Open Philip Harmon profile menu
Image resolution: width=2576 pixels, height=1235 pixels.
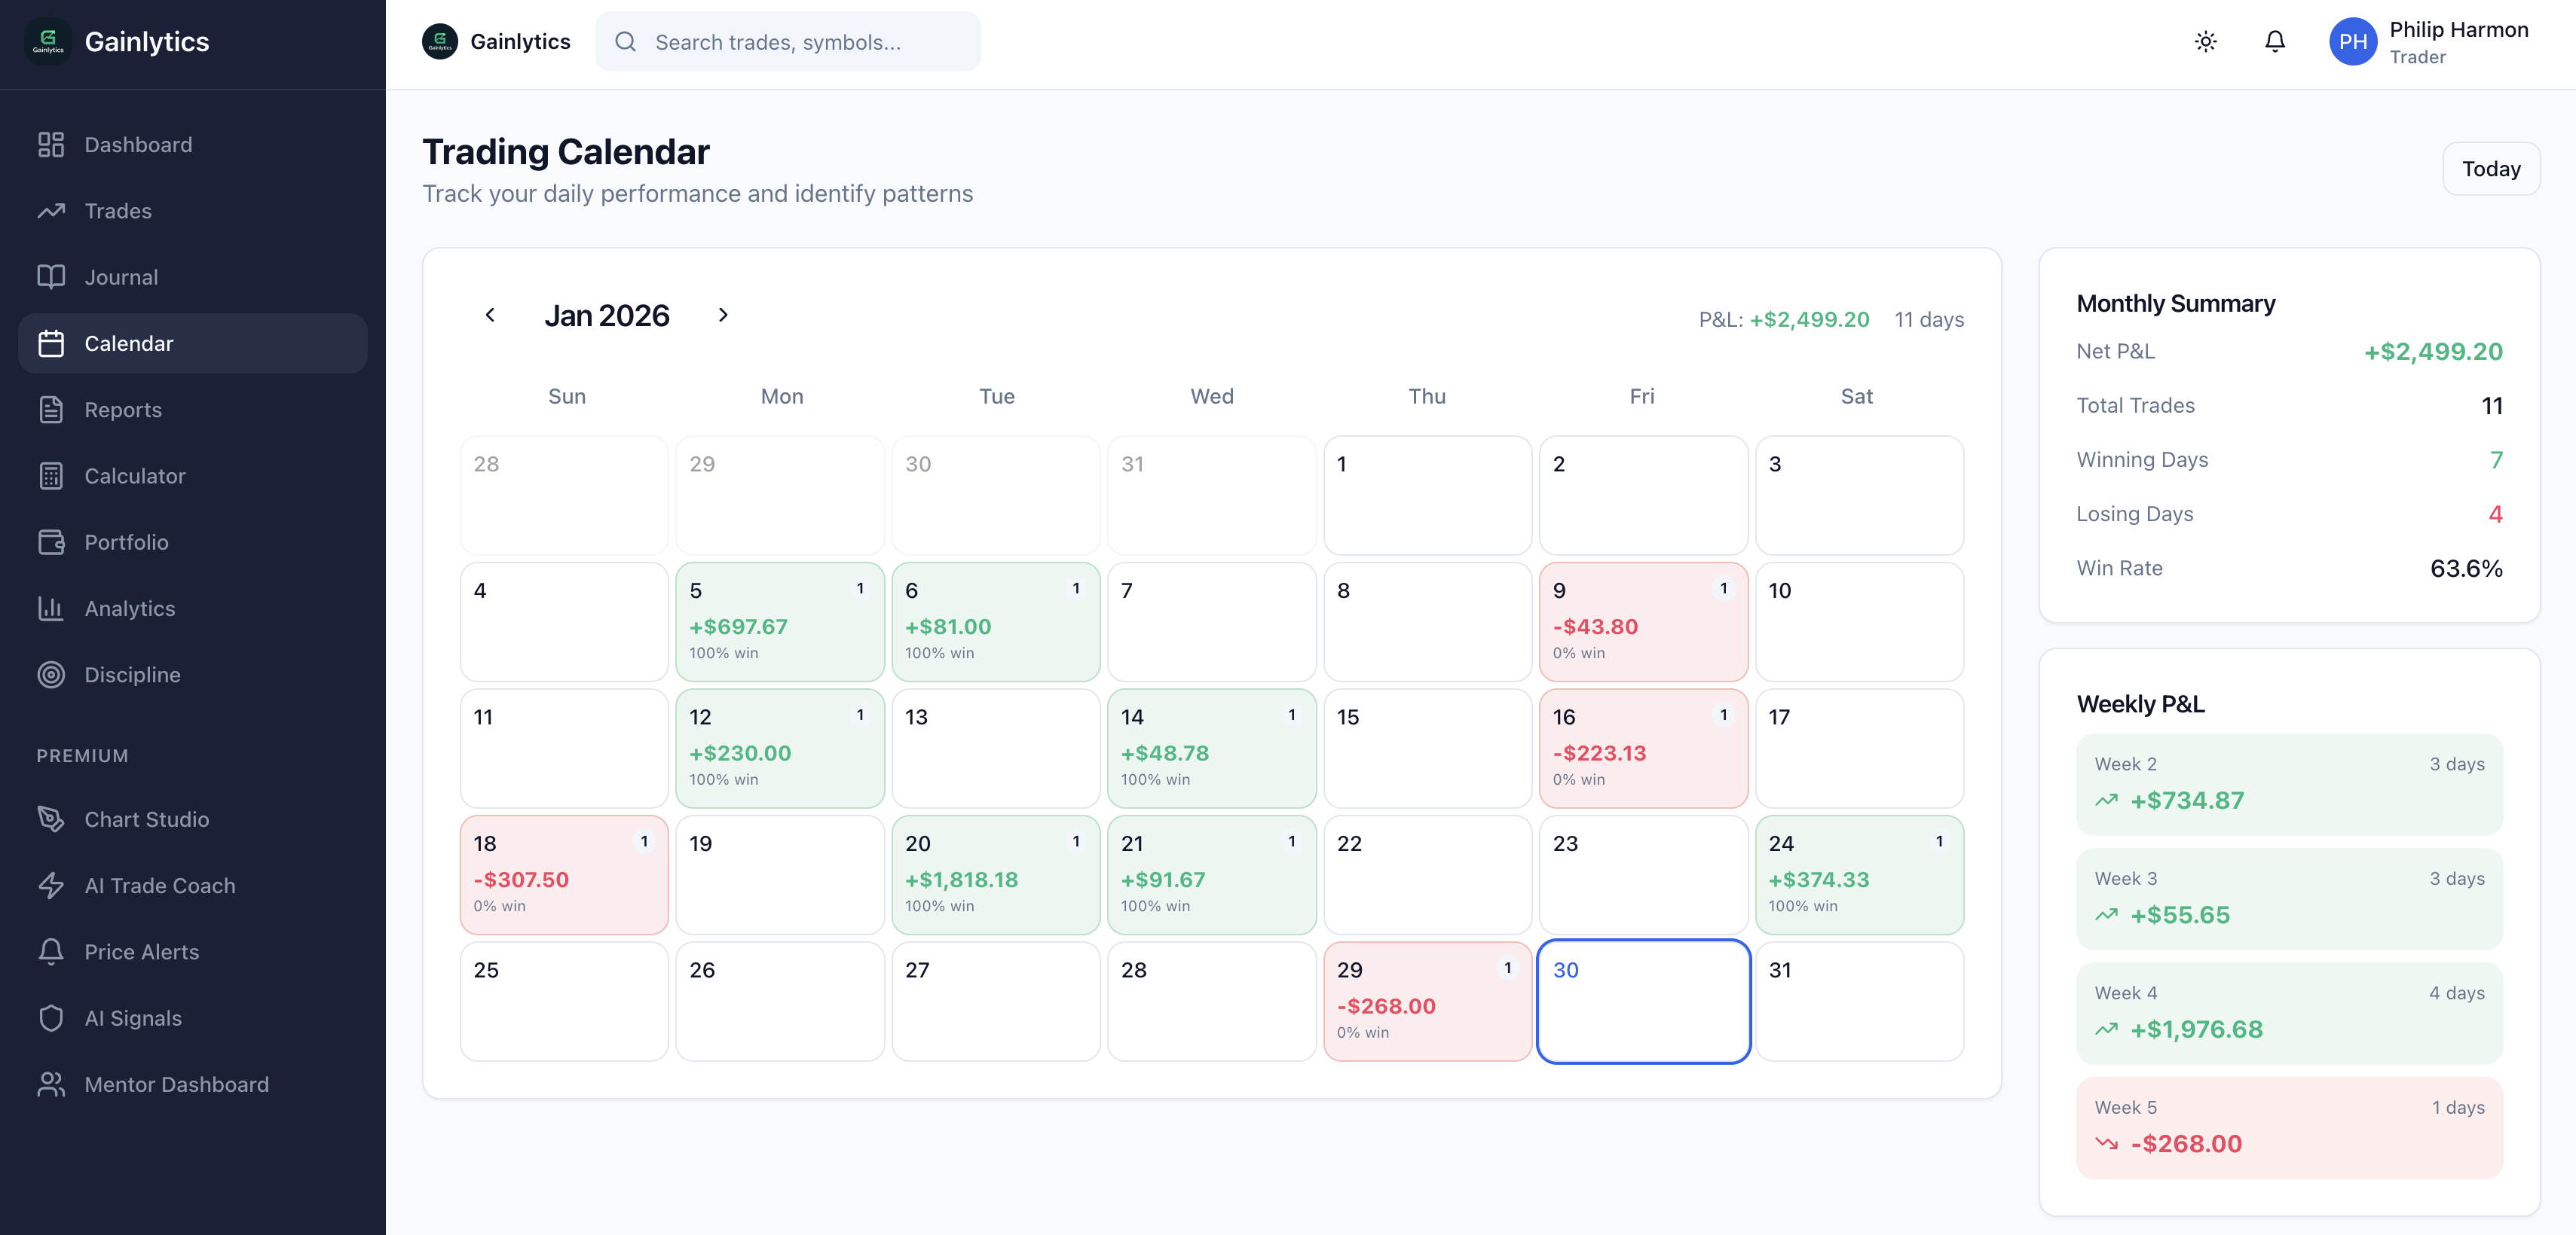pyautogui.click(x=2428, y=42)
